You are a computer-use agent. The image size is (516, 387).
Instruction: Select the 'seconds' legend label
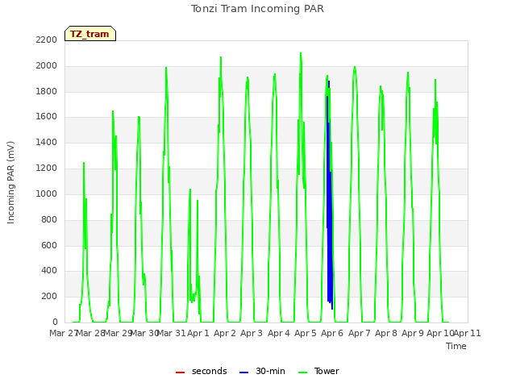[210, 371]
